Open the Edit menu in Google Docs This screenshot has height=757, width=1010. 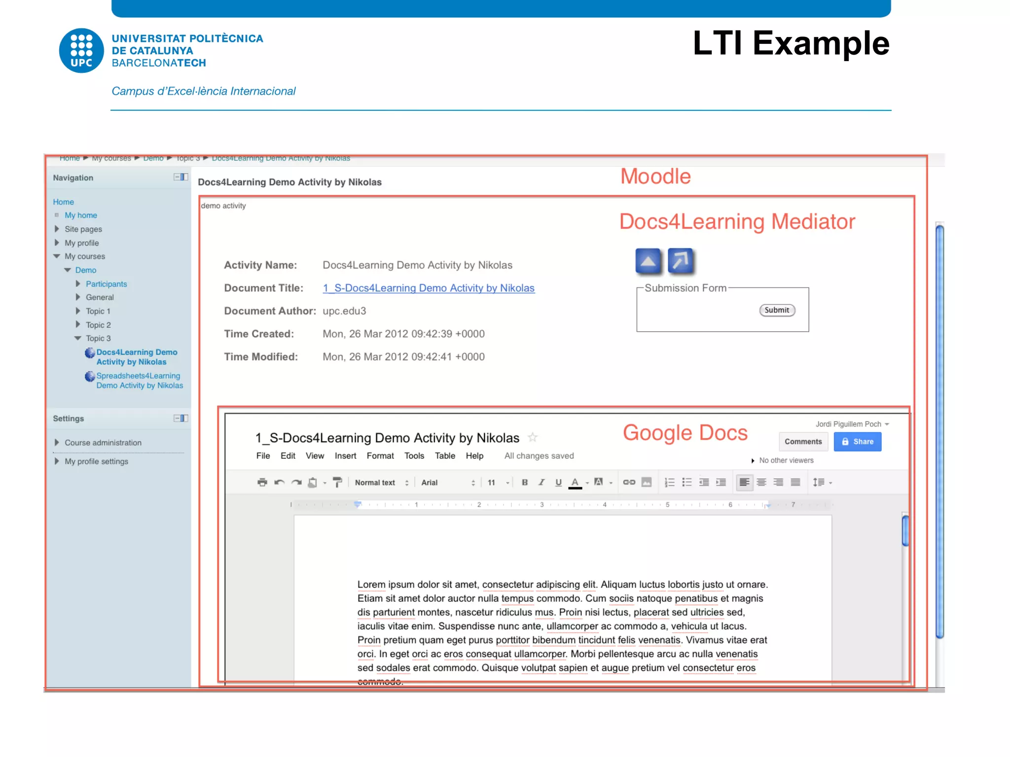pos(288,456)
